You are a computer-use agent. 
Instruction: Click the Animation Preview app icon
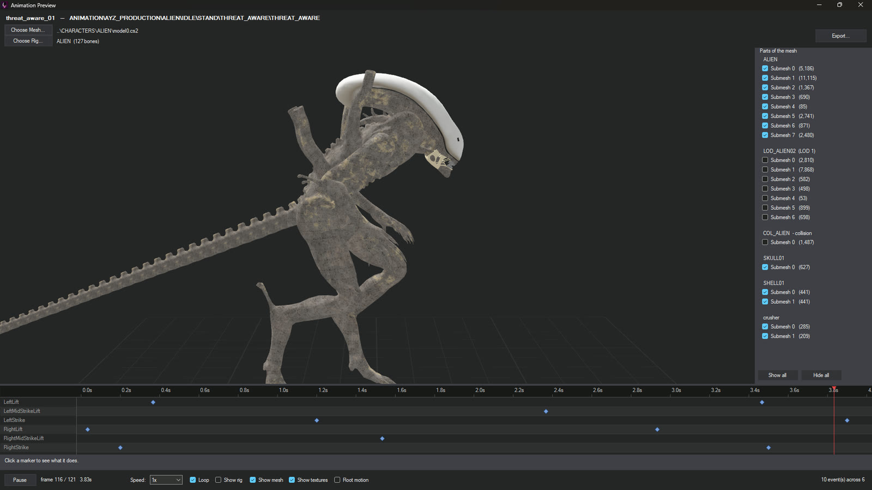pyautogui.click(x=5, y=5)
